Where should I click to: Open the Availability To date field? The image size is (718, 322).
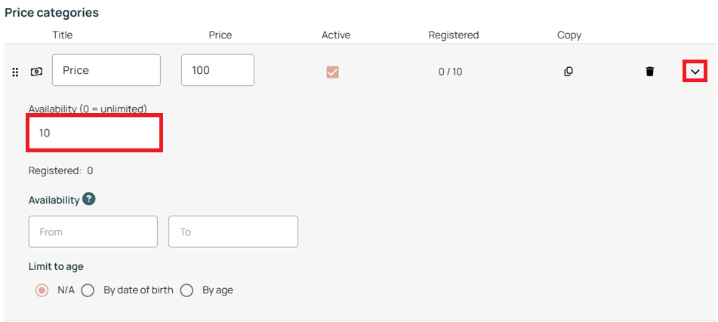click(x=233, y=232)
